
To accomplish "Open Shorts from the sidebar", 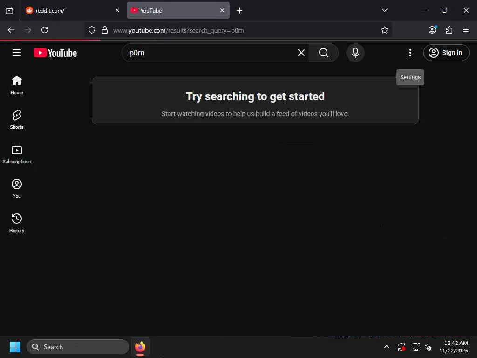I will coord(17,120).
